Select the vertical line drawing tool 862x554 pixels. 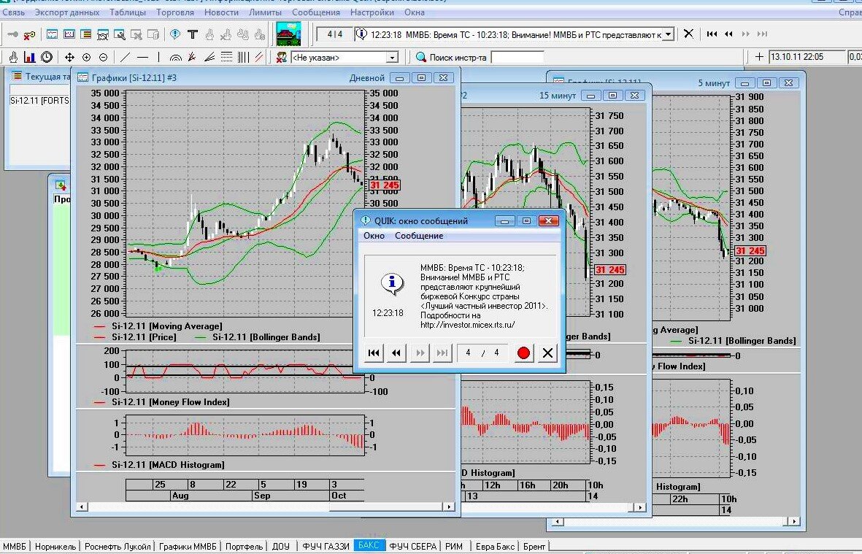coord(158,57)
